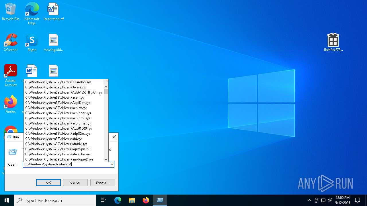The image size is (367, 206).
Task: Select afd.sys suggestion
Action: coord(64,139)
